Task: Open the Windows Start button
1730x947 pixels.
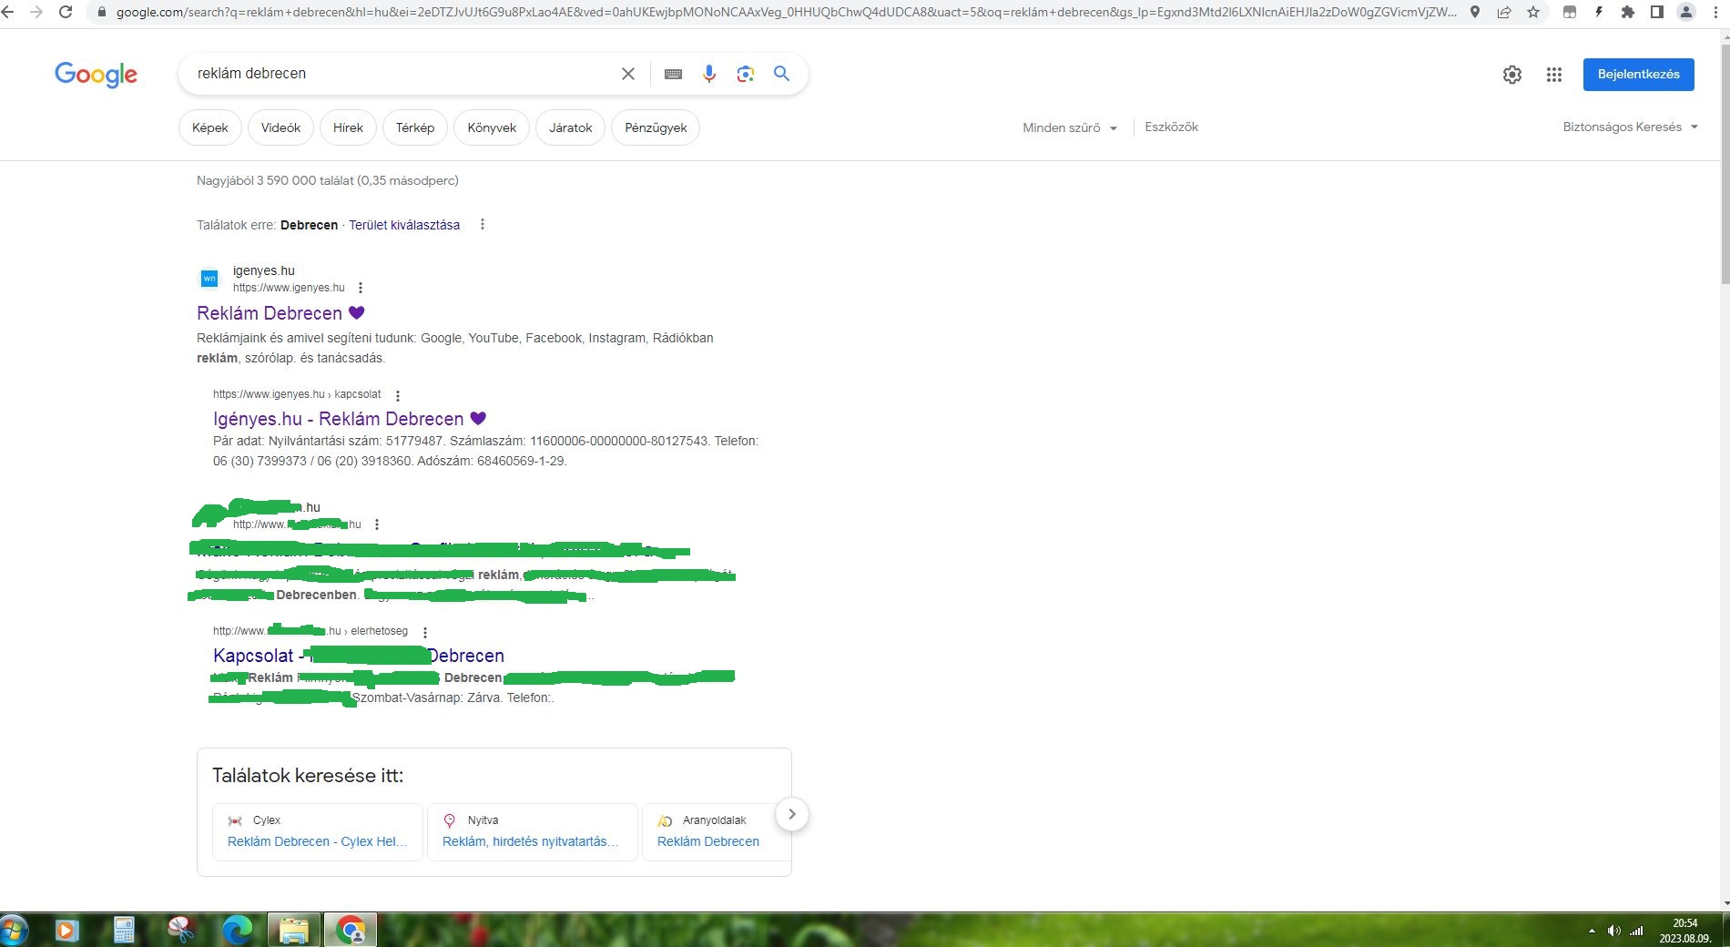Action: (13, 930)
